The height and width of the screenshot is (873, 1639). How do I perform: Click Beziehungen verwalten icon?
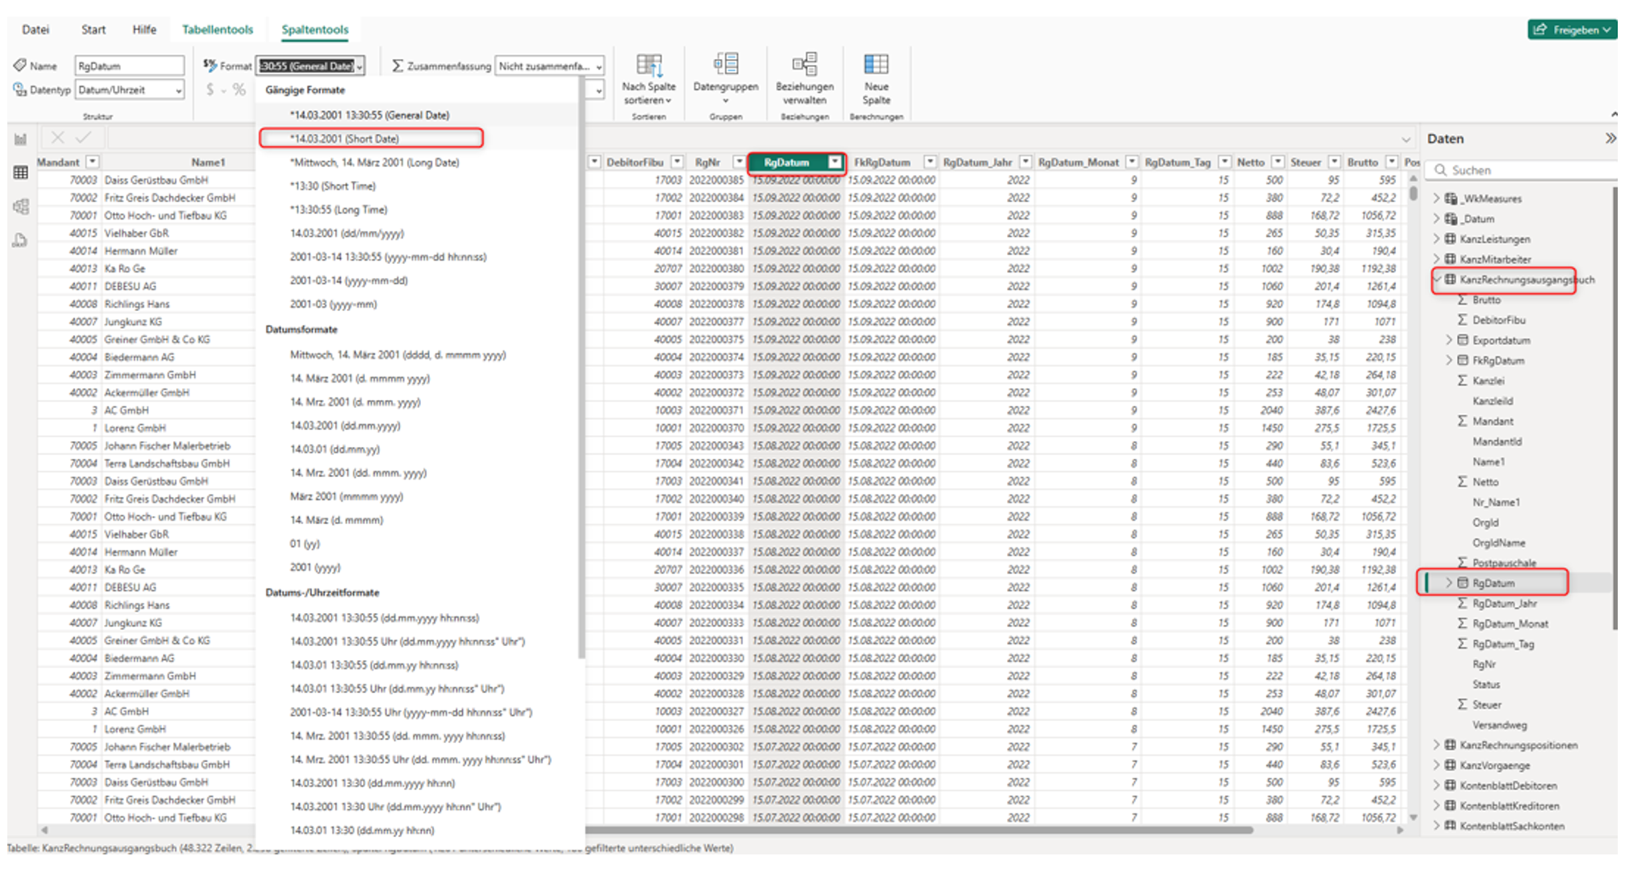(x=804, y=64)
